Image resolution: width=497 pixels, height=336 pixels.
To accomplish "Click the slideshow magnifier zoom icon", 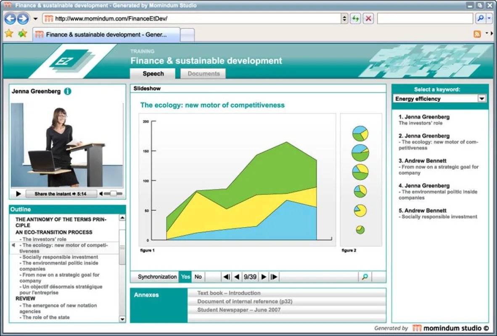I will (x=365, y=277).
